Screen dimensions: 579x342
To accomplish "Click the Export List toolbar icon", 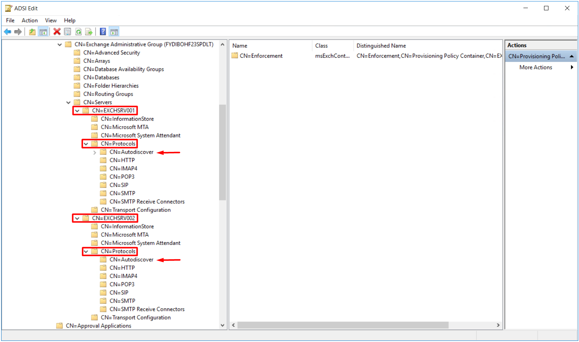I will point(89,32).
